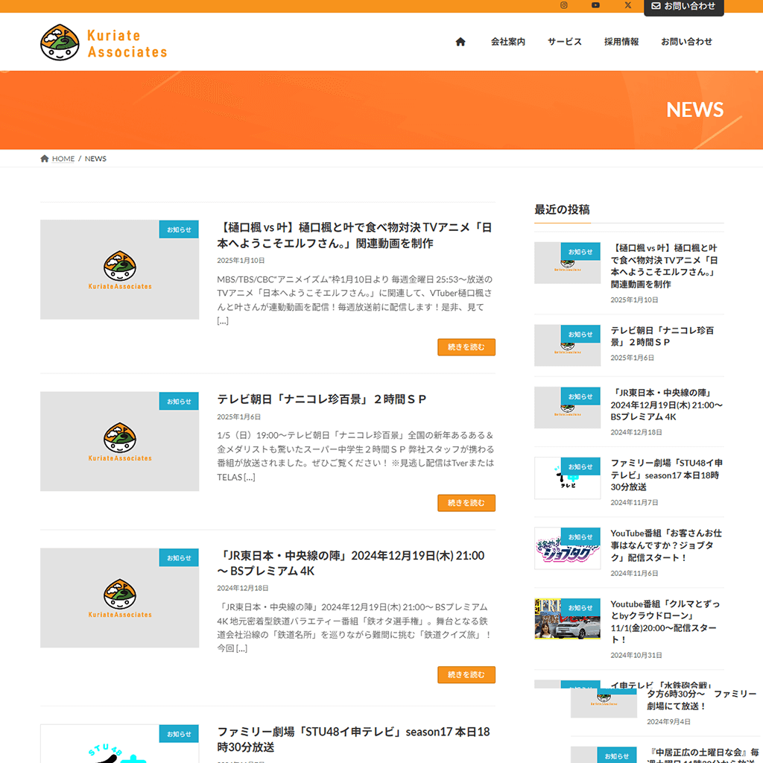The height and width of the screenshot is (763, 763).
Task: Open the X (Twitter) icon in the top bar
Action: tap(627, 5)
